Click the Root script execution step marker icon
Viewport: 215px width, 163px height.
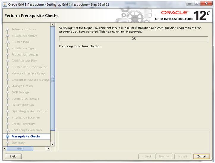(x=7, y=131)
